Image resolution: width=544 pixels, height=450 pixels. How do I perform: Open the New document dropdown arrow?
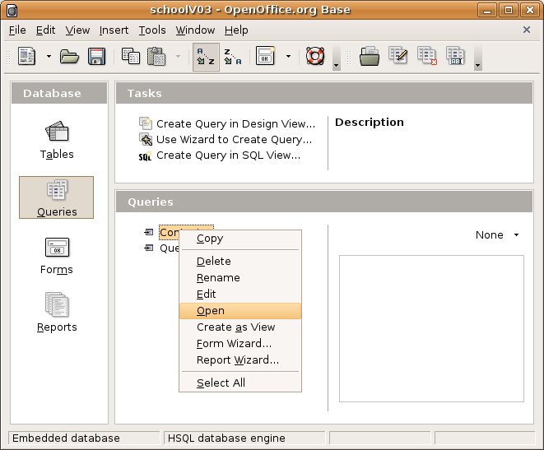coord(49,57)
